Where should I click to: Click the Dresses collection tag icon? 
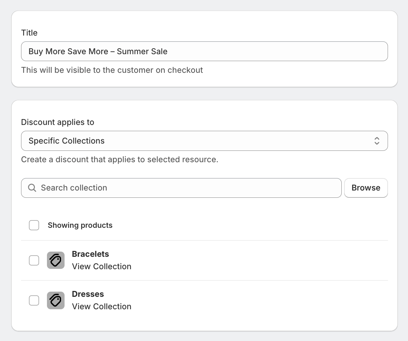pos(56,300)
